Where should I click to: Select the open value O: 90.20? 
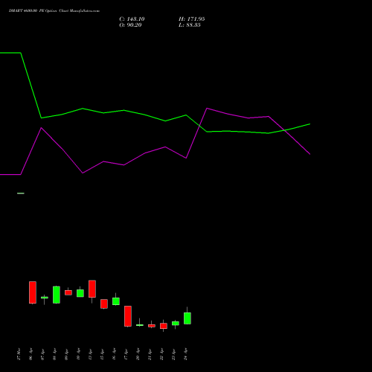[130, 25]
